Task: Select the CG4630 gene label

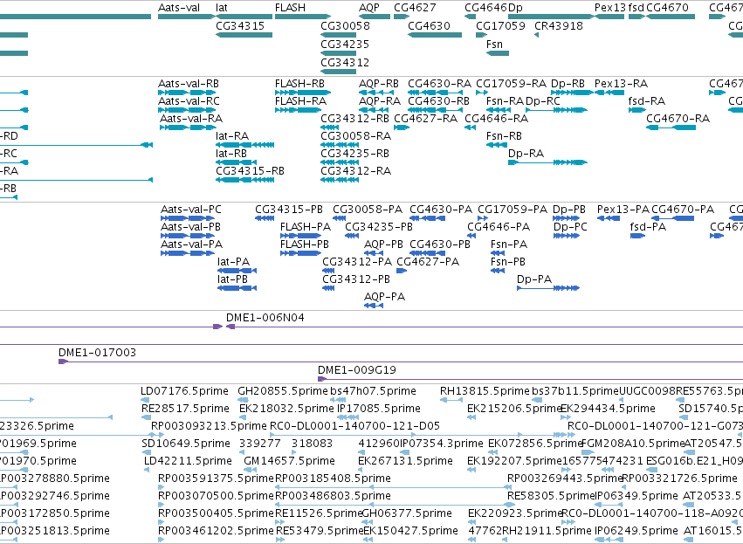Action: click(429, 25)
